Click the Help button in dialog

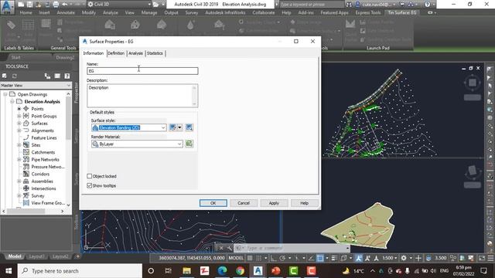click(x=304, y=203)
